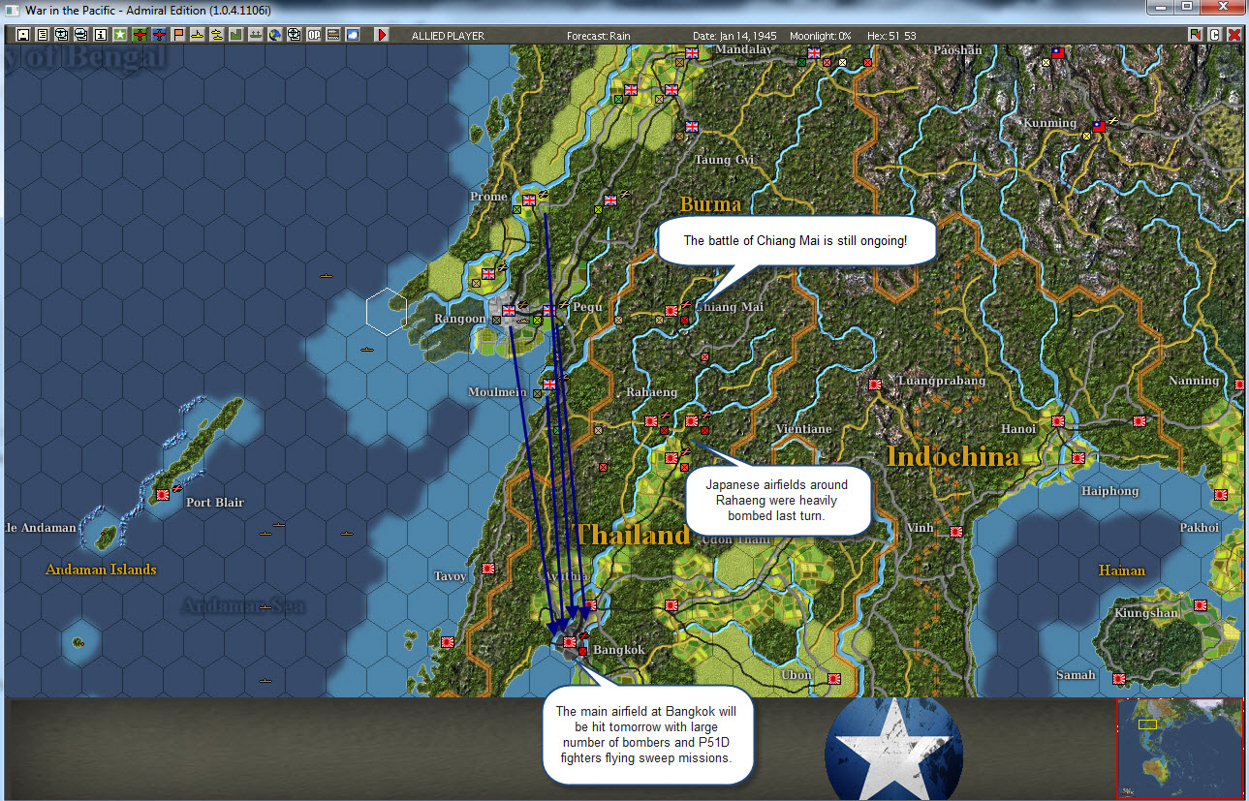Select Japanese base flag at Tavoy
The width and height of the screenshot is (1249, 801).
[x=488, y=569]
